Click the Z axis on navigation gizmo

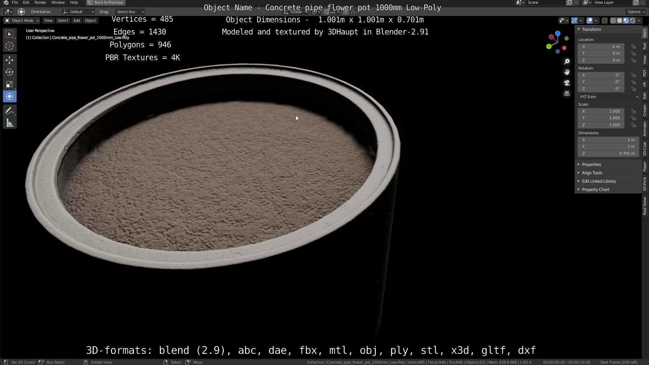(x=558, y=33)
